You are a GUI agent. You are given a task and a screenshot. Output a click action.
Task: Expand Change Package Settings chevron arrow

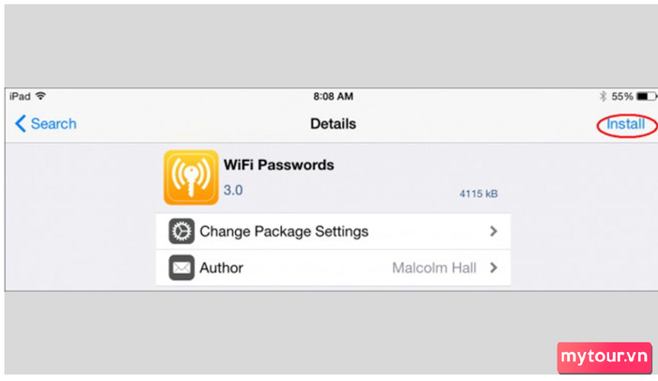[493, 231]
